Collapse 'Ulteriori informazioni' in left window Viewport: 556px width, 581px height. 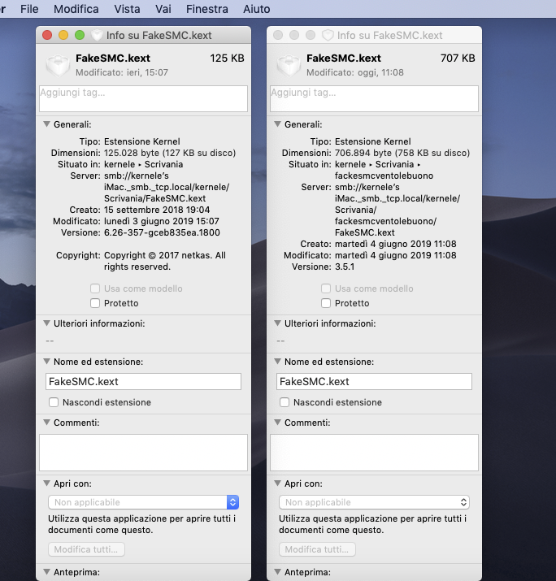[x=46, y=323]
